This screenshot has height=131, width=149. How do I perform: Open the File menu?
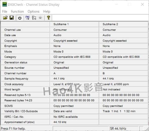click(x=5, y=12)
